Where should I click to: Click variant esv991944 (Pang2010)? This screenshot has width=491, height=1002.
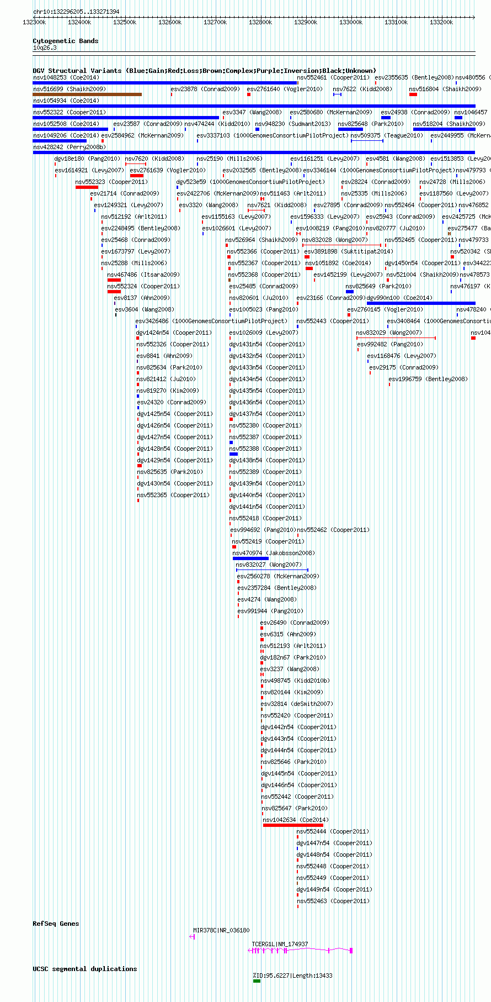(x=270, y=611)
